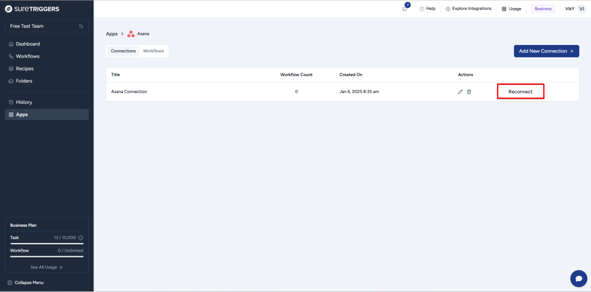Click the Task usage info icon

80,238
